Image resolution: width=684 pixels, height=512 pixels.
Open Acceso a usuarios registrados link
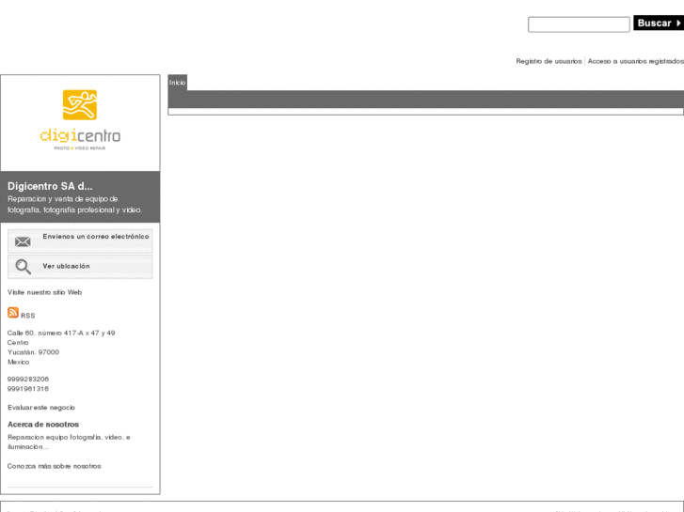click(636, 61)
